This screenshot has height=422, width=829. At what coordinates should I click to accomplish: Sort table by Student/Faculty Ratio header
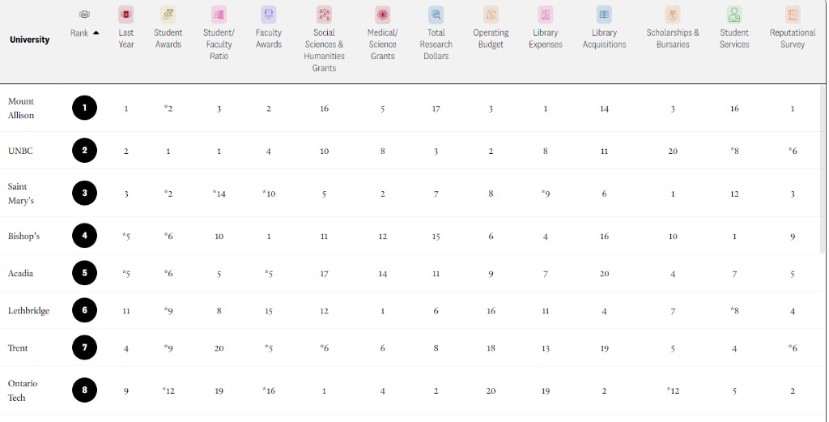[x=219, y=45]
